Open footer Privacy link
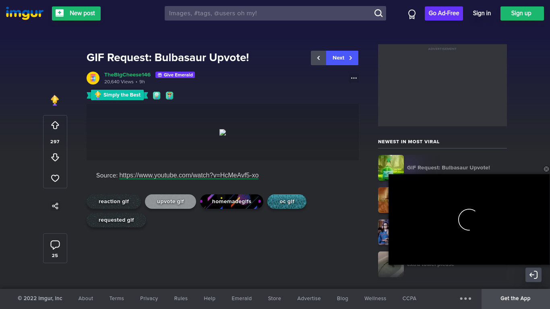Screen dimensions: 550x309 point(149,299)
